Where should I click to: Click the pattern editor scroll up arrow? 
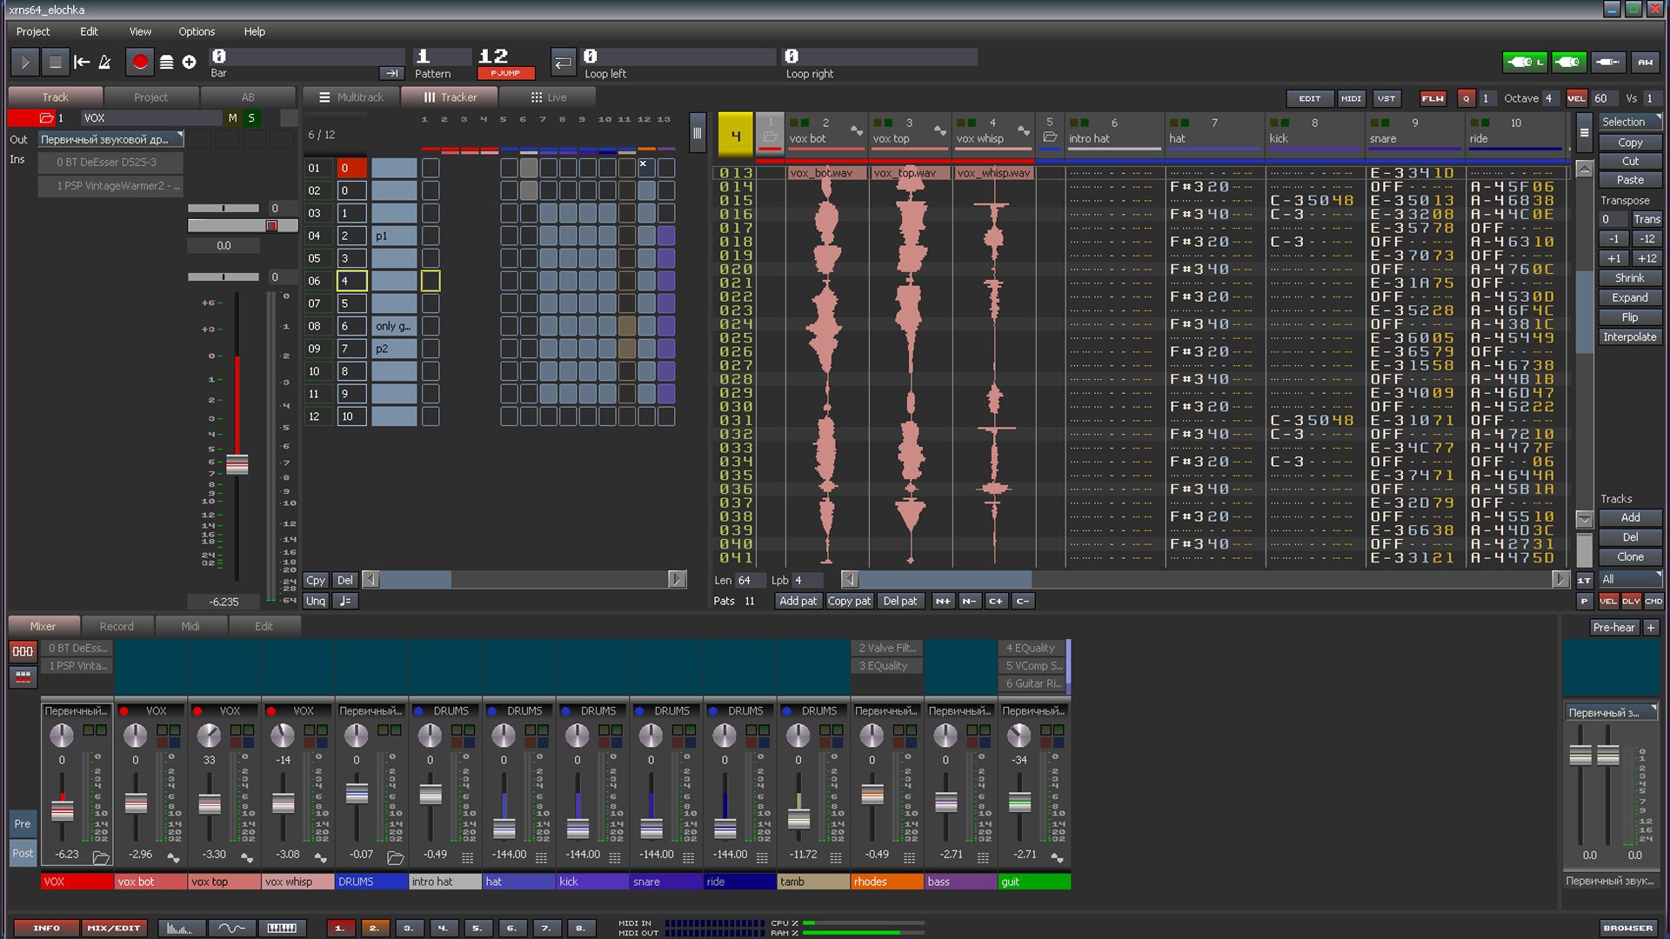1584,169
